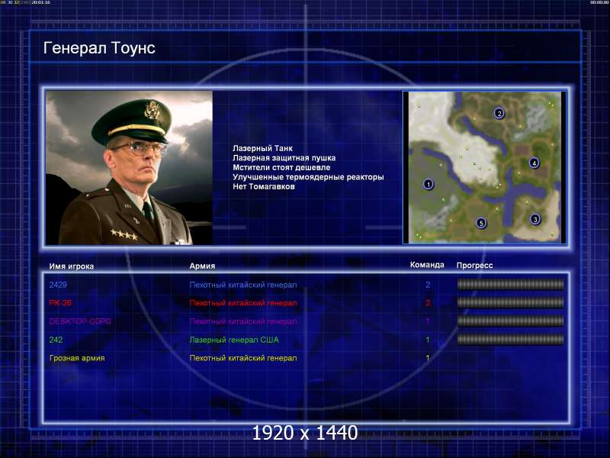This screenshot has width=610, height=458.
Task: Select player name Грозная армия
Action: tap(77, 358)
